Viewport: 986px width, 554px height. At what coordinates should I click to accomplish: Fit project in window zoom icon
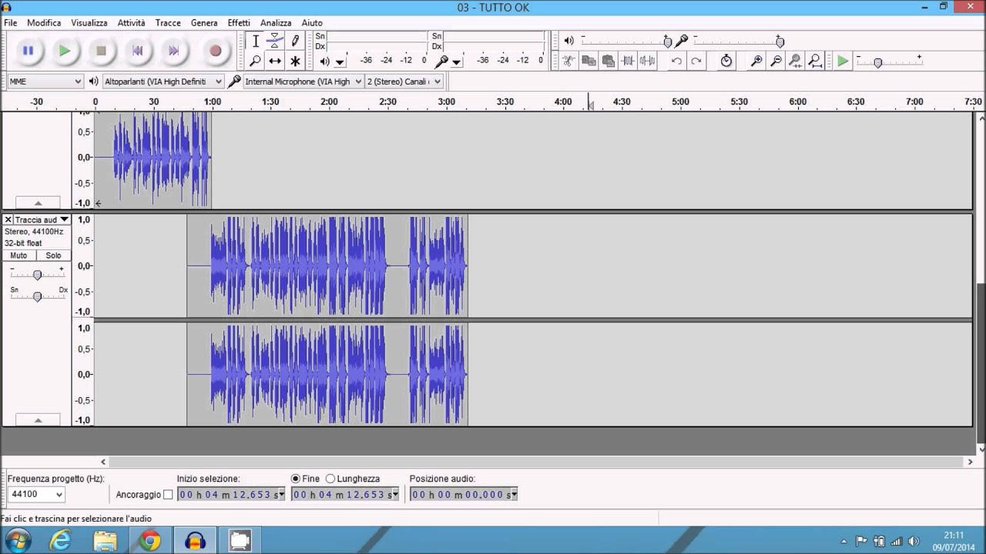pyautogui.click(x=815, y=61)
